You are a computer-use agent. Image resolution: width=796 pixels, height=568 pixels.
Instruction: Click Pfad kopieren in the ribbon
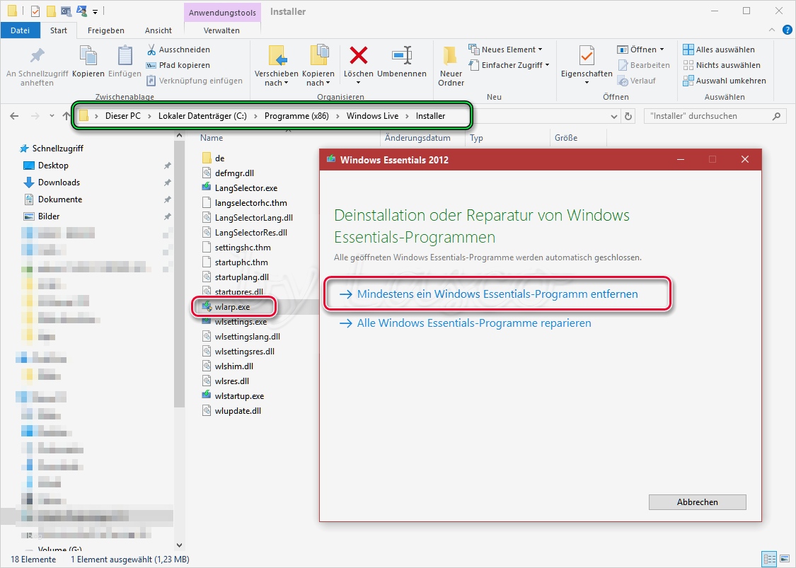[178, 65]
